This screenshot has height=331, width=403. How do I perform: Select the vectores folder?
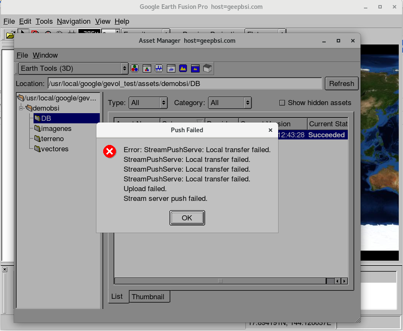[54, 149]
